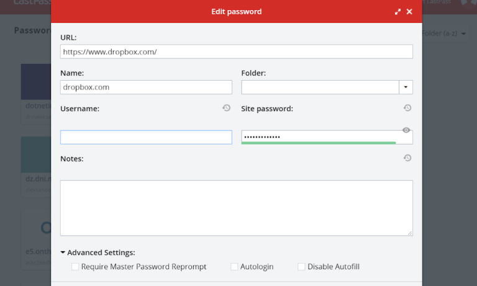
Task: Click the password strength bar
Action: coord(319,143)
